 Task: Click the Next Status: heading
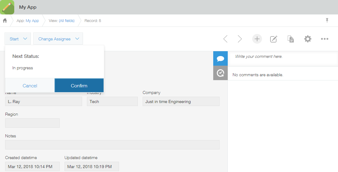(26, 56)
